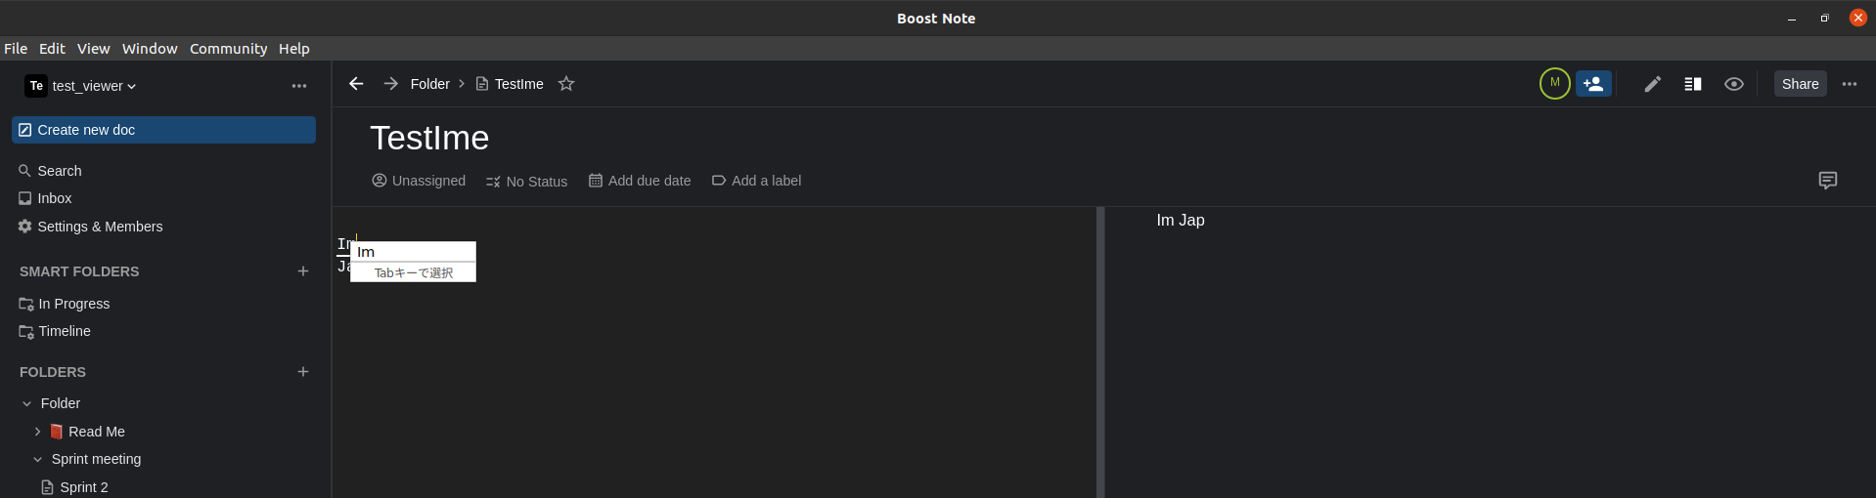Change the No Status field
This screenshot has width=1876, height=498.
[x=526, y=182]
